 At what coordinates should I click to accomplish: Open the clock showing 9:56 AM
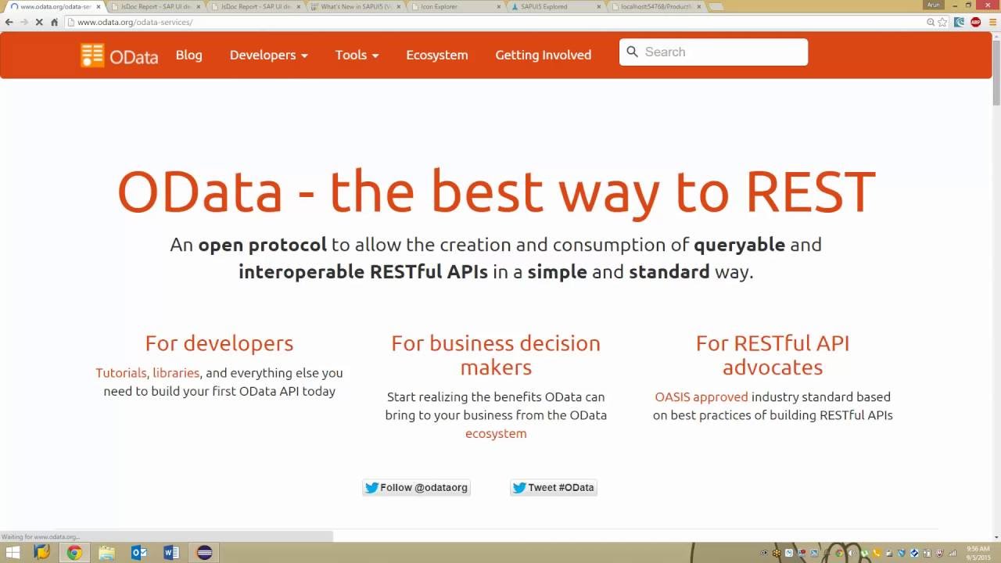978,553
